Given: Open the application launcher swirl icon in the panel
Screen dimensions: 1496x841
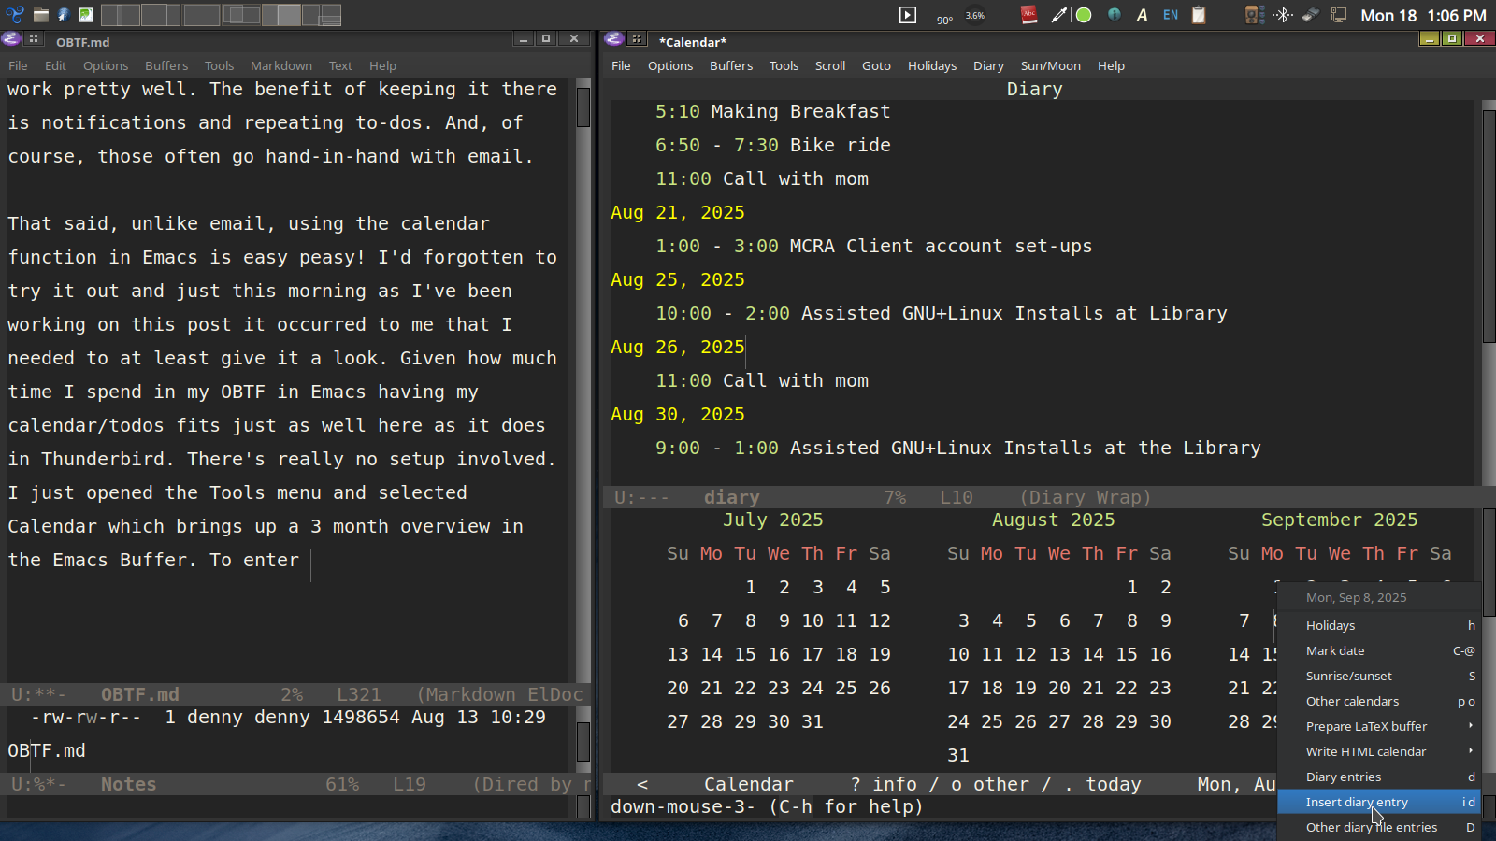Looking at the screenshot, I should pos(13,15).
